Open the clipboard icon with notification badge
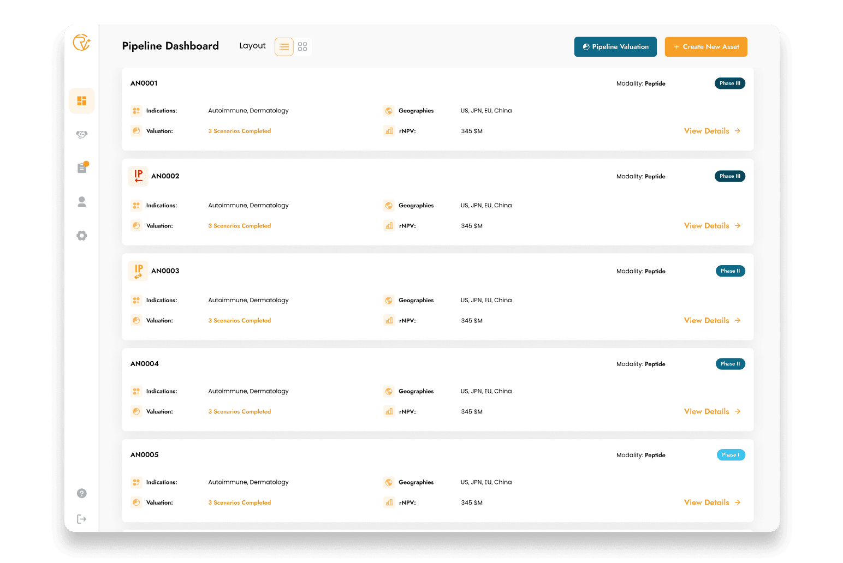Viewport: 843px width, 563px height. (x=81, y=168)
